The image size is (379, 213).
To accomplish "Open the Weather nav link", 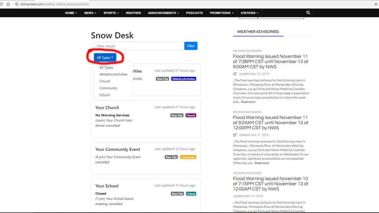I will click(x=133, y=13).
